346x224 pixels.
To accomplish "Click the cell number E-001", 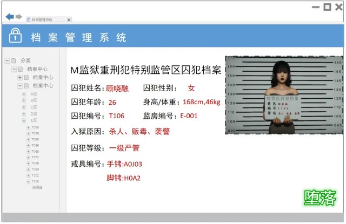I will coord(189,116).
